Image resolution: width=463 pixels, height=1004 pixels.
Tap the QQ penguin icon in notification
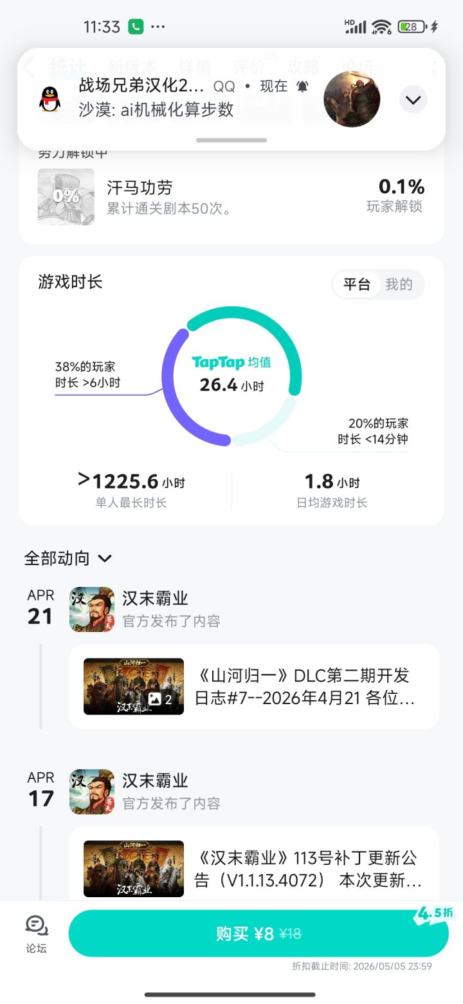[50, 98]
